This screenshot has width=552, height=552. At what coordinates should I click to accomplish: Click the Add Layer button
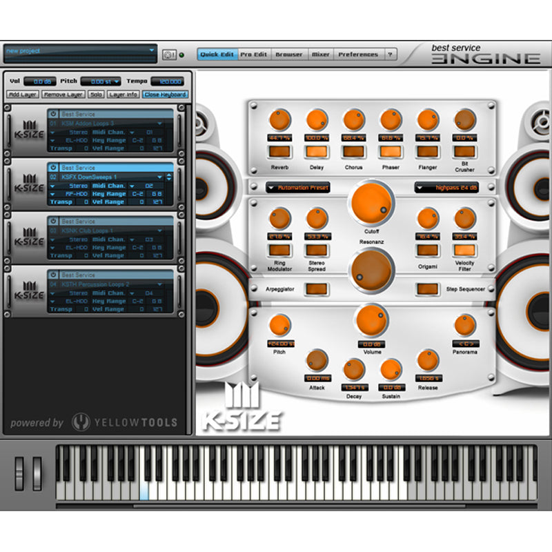pos(23,93)
